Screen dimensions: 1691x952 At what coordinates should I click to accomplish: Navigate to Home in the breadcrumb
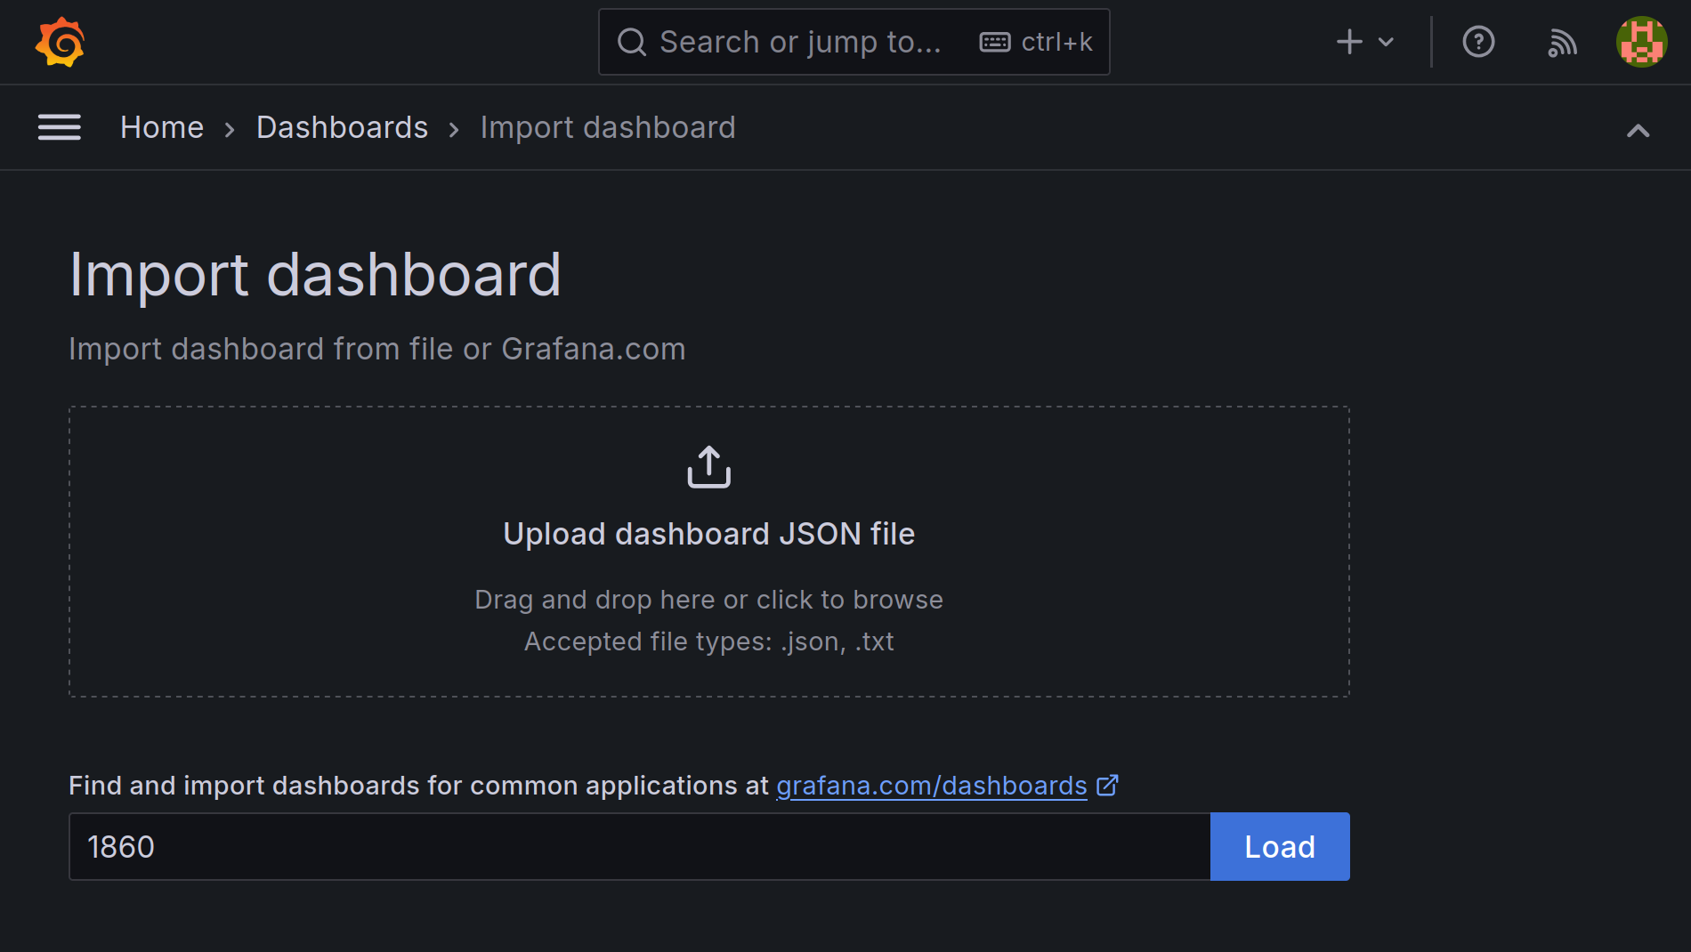tap(161, 127)
